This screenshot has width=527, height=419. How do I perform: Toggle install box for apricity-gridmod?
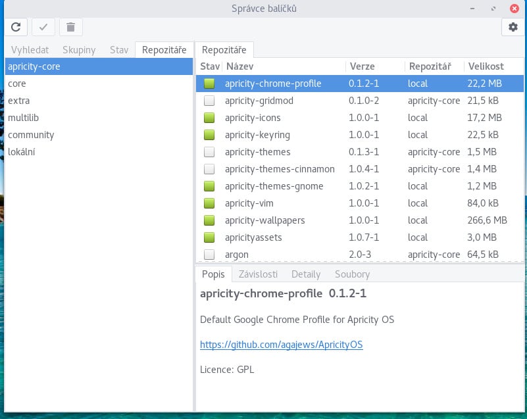coord(209,101)
